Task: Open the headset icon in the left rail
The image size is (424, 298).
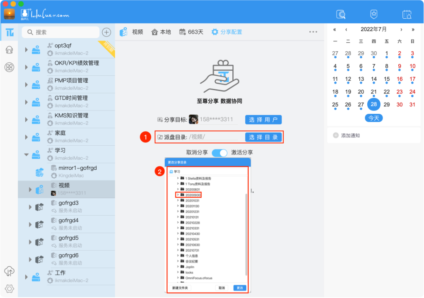Action: point(10,50)
